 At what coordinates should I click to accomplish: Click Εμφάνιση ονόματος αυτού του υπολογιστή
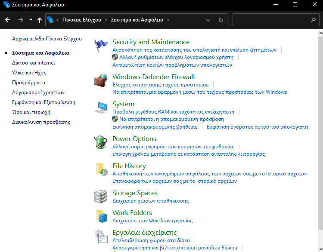[x=257, y=127]
